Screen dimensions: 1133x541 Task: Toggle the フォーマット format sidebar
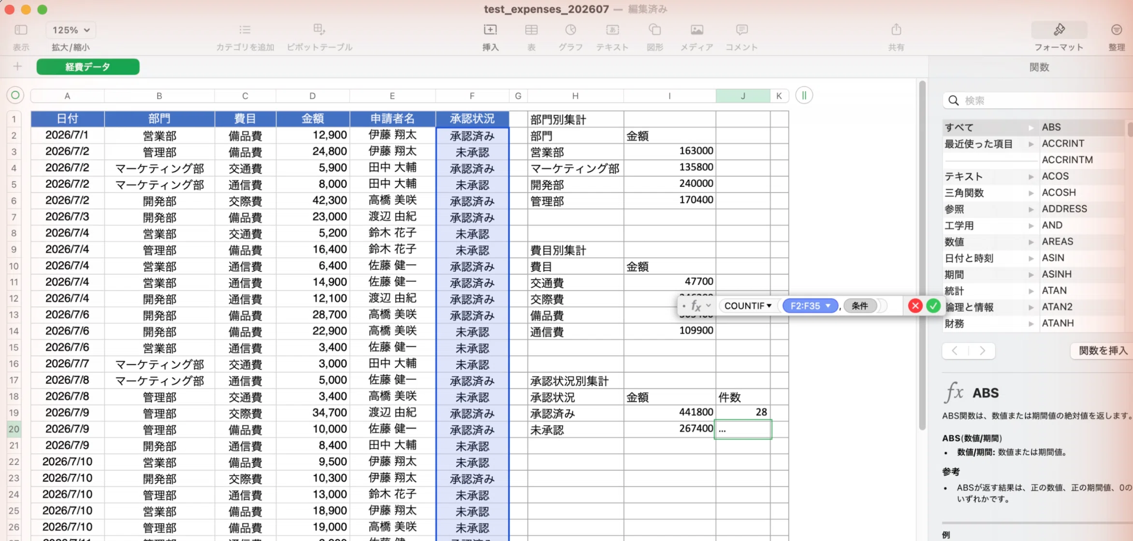(1059, 30)
